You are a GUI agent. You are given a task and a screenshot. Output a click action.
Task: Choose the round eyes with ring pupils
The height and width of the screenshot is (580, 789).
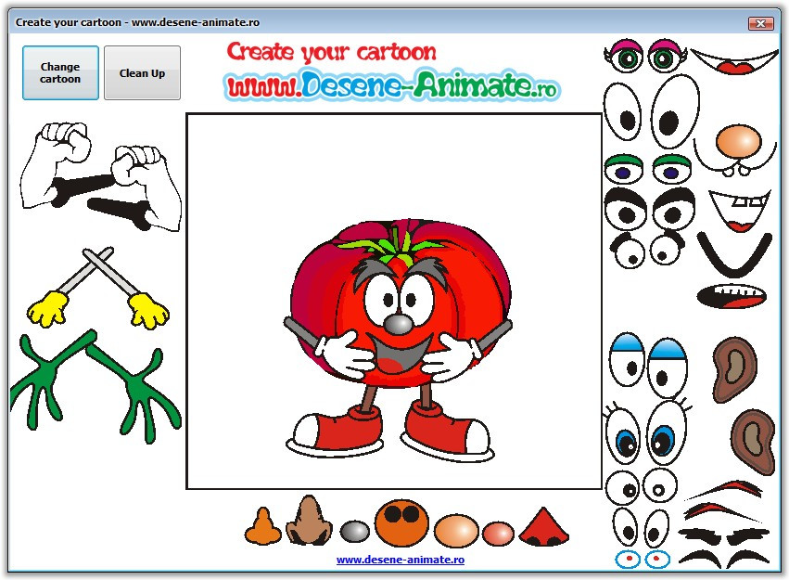click(641, 487)
